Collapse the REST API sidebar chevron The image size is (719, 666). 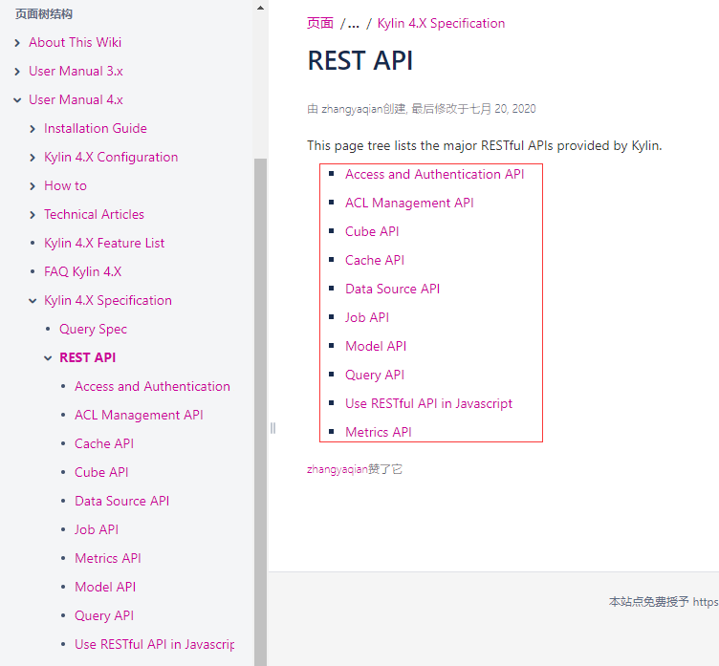coord(48,358)
